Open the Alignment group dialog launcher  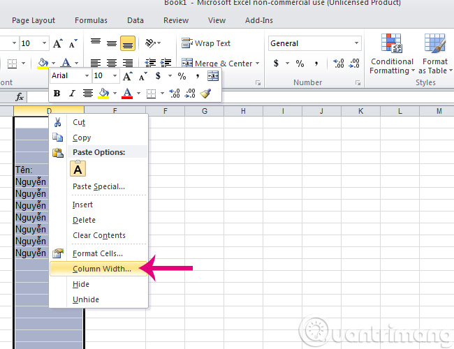pos(258,83)
